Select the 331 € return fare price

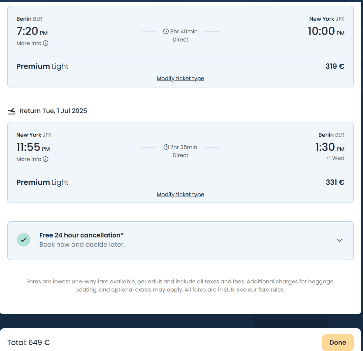click(x=335, y=182)
